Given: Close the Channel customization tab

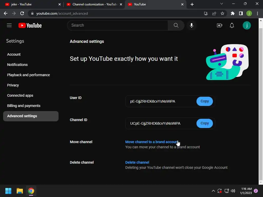Looking at the screenshot, I should coord(121,4).
